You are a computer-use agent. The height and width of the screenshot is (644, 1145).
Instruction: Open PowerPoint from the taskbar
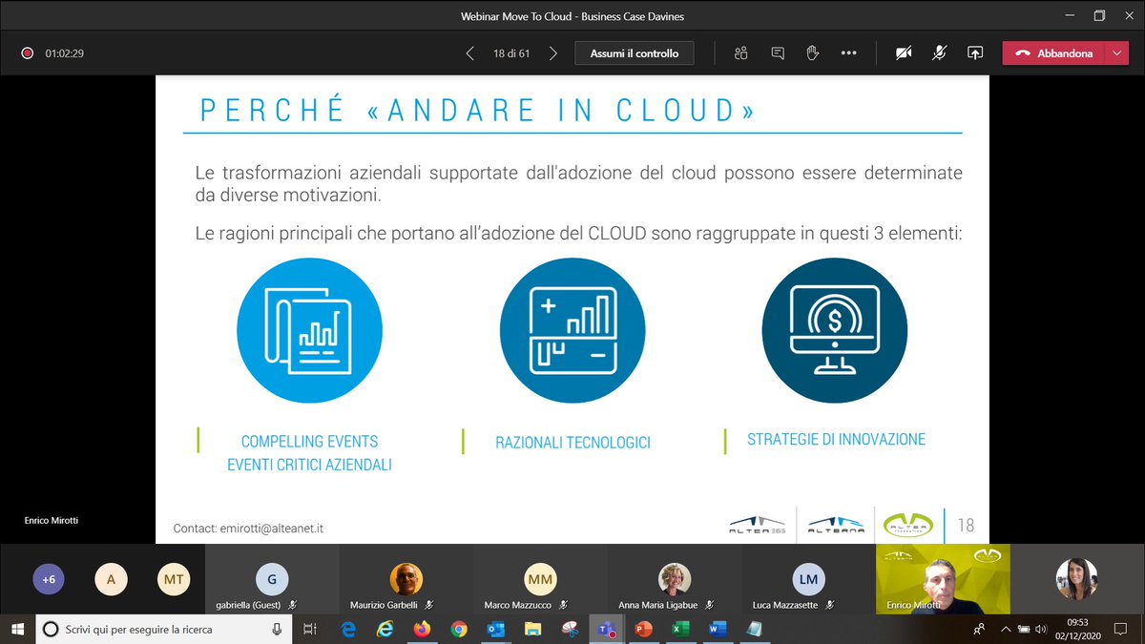tap(643, 629)
